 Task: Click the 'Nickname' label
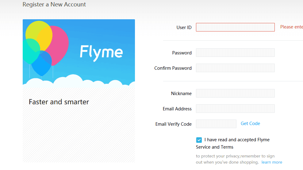(181, 94)
